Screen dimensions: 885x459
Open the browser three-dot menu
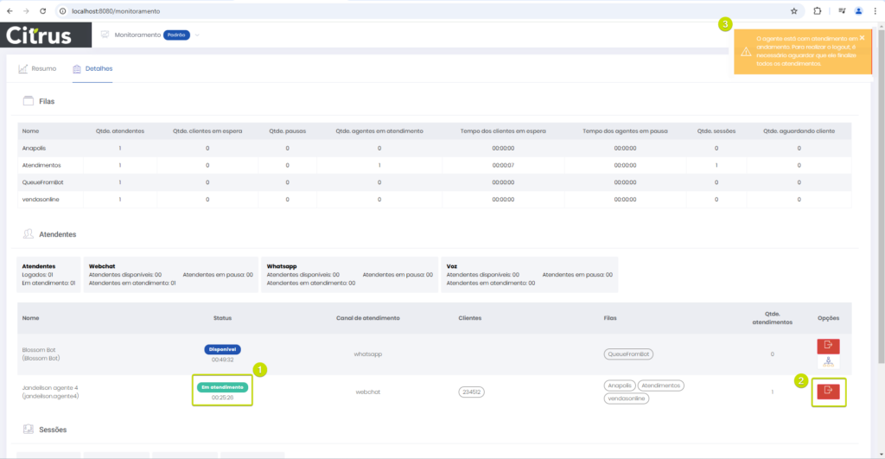pos(875,11)
